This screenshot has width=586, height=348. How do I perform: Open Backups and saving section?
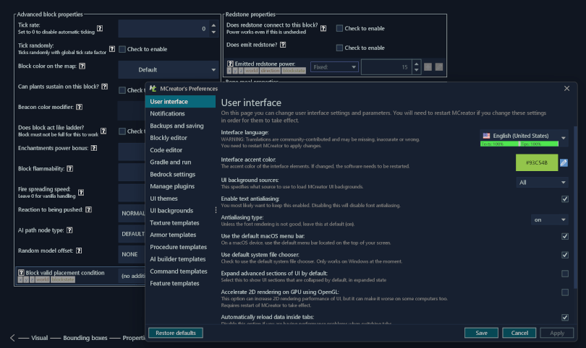click(x=181, y=126)
